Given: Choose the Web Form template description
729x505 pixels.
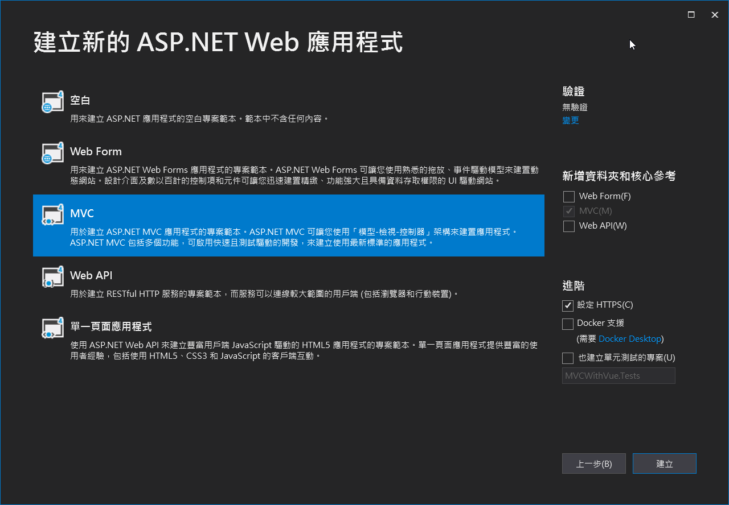Looking at the screenshot, I should (304, 175).
